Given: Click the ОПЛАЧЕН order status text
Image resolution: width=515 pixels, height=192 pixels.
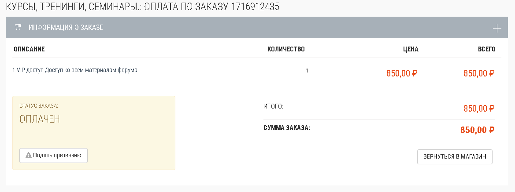Looking at the screenshot, I should click(40, 119).
